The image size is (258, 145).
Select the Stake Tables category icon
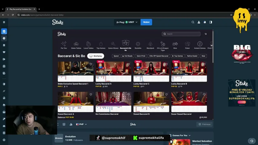[76, 44]
